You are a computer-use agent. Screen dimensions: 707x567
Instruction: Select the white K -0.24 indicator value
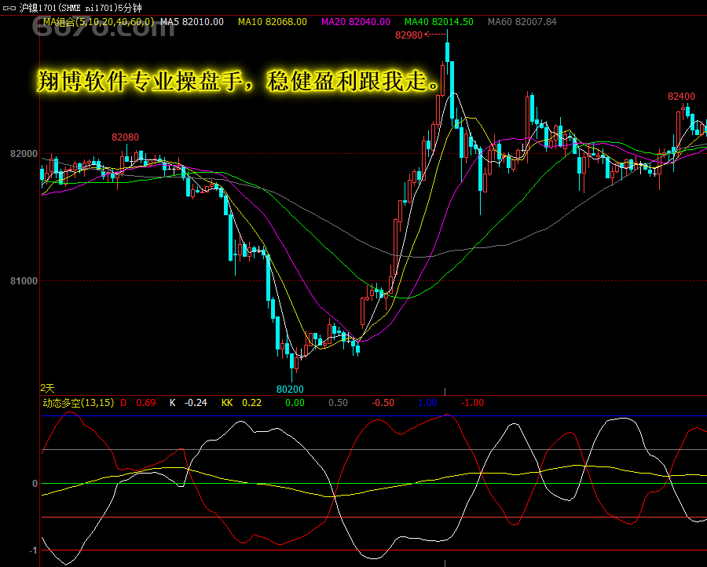coord(189,403)
